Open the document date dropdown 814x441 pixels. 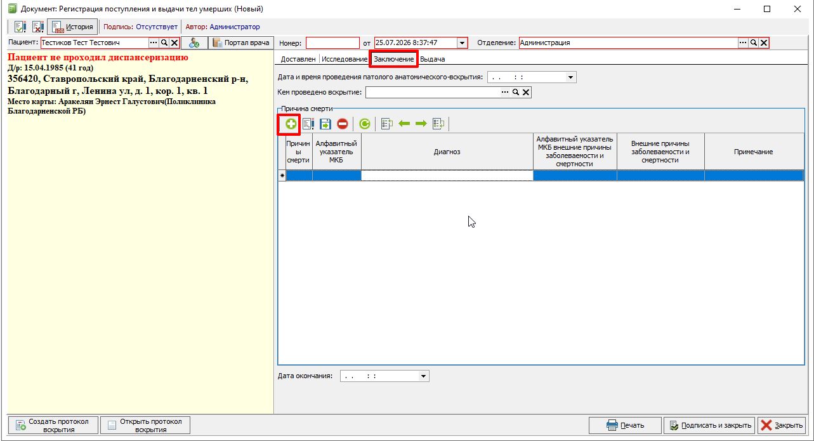pyautogui.click(x=462, y=43)
